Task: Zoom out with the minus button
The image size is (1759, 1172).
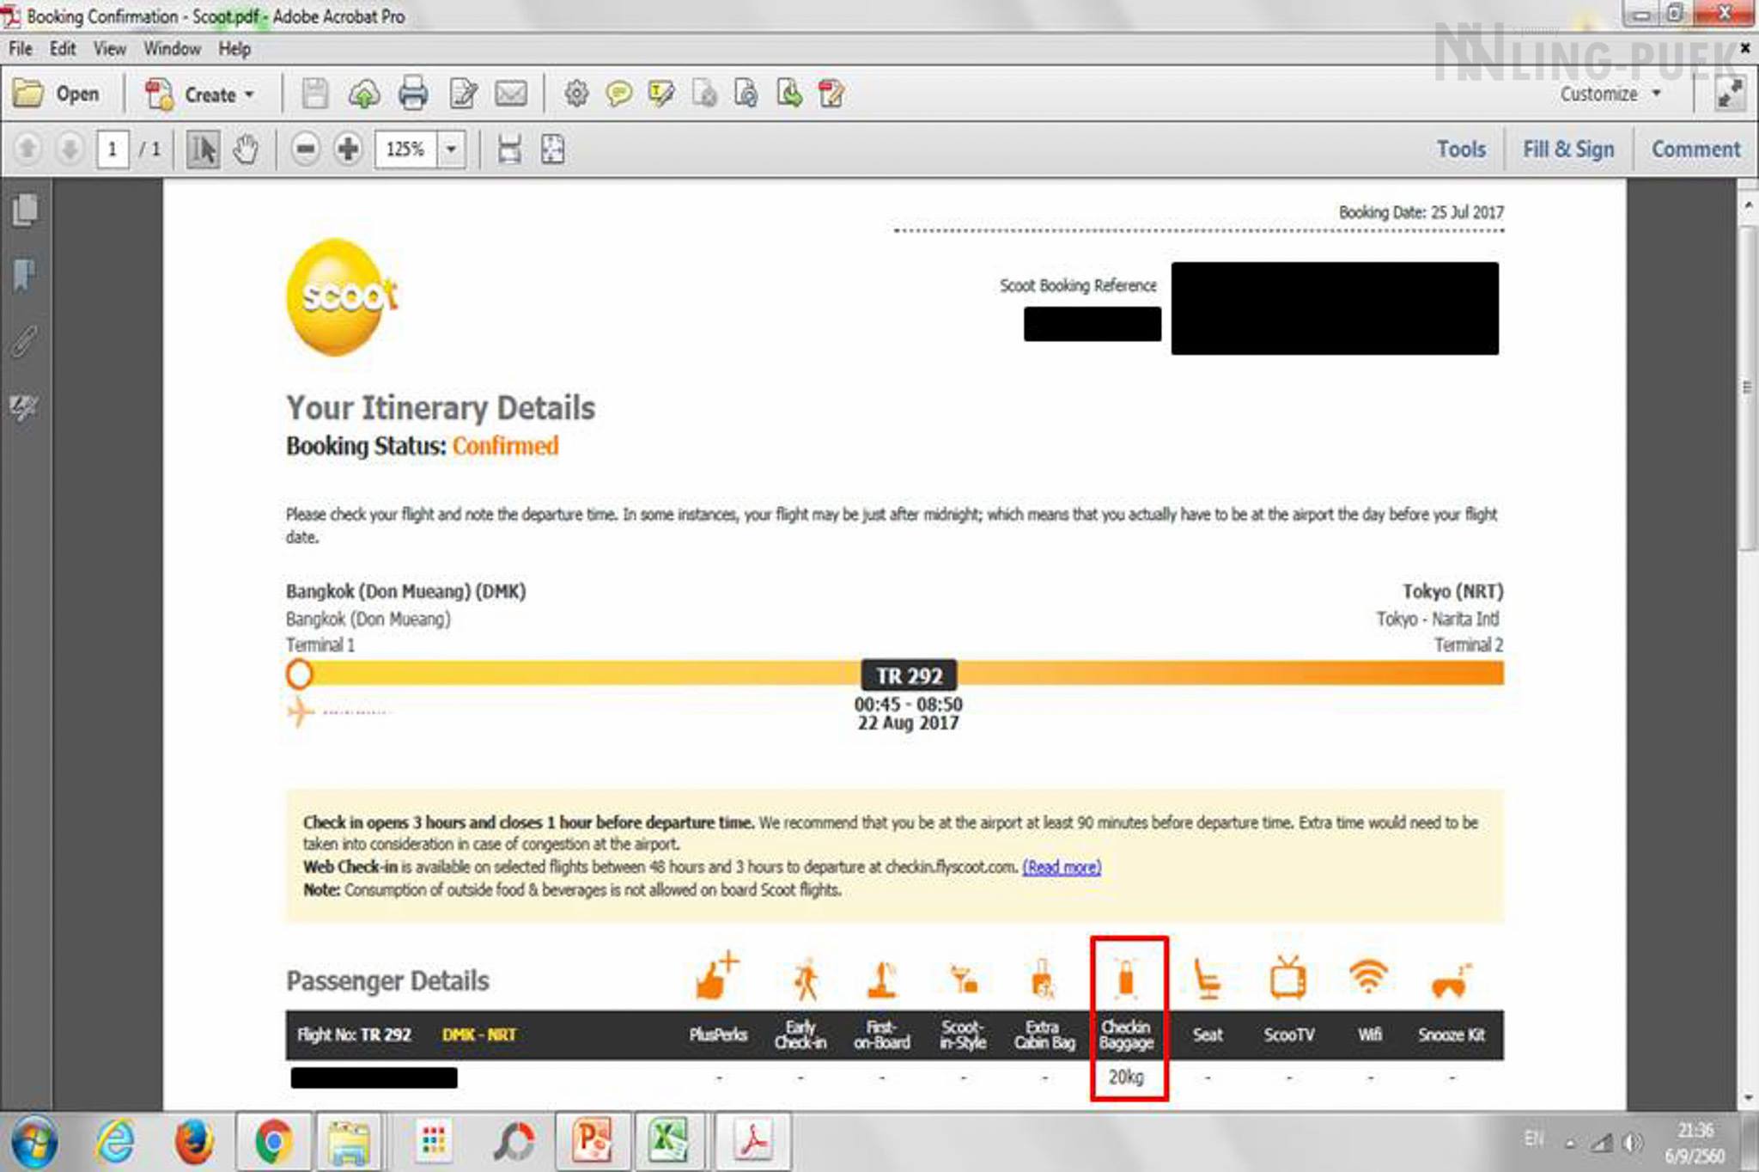Action: pyautogui.click(x=305, y=150)
